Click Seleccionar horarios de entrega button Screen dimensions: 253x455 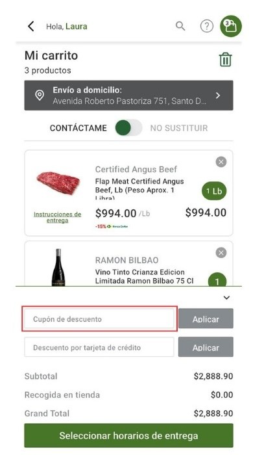128,435
